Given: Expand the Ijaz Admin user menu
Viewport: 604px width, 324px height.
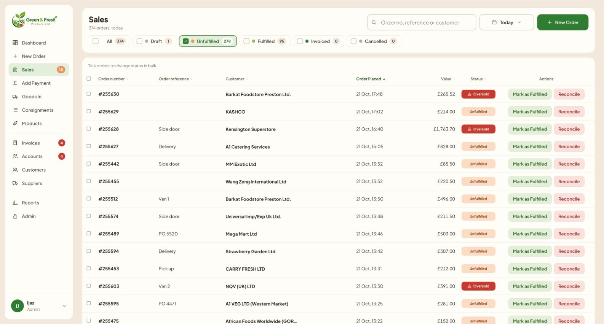Looking at the screenshot, I should pyautogui.click(x=38, y=306).
